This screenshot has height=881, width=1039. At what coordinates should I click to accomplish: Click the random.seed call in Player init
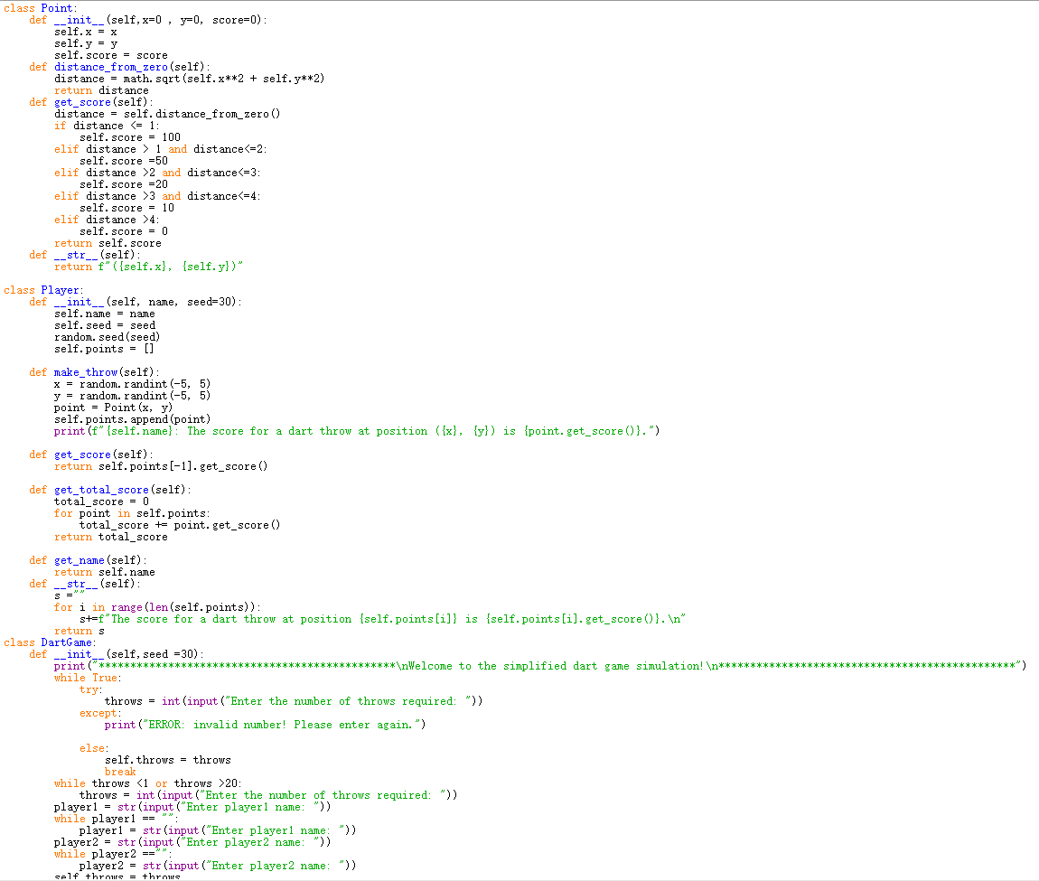[95, 336]
